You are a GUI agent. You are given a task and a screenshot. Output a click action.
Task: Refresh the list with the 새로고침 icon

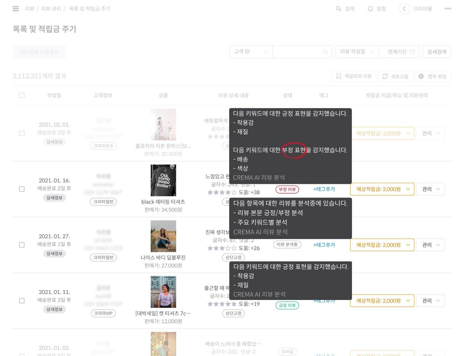[385, 76]
